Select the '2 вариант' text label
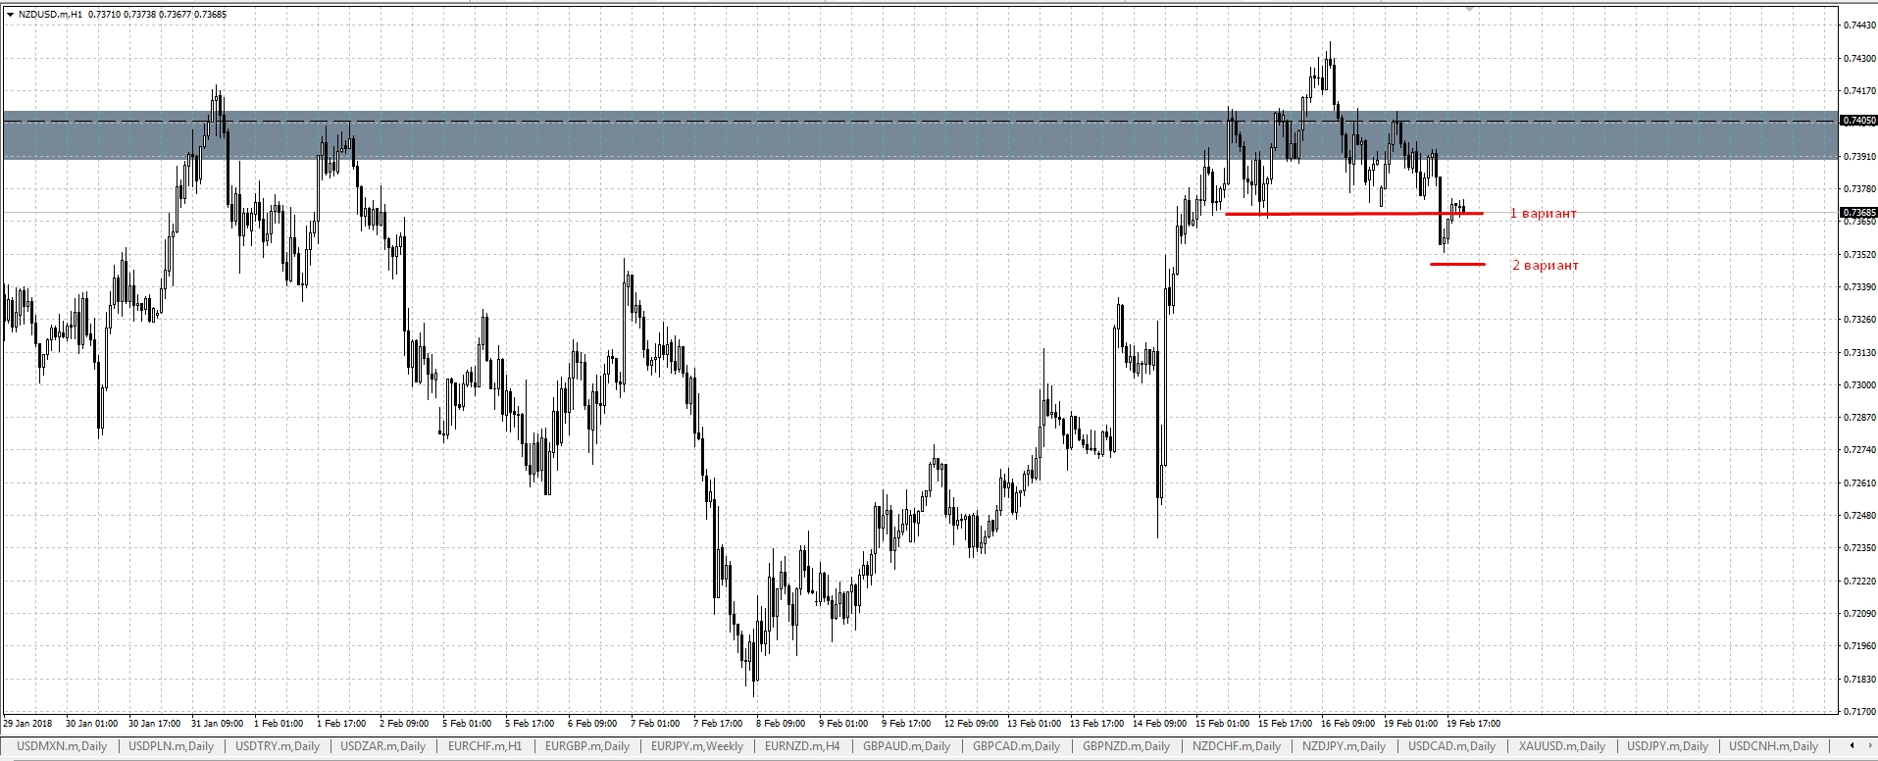The height and width of the screenshot is (761, 1878). click(x=1546, y=265)
